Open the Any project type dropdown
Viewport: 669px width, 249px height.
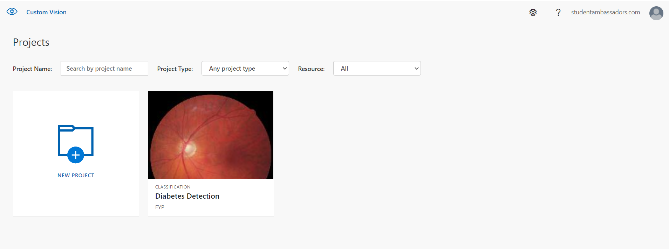pyautogui.click(x=245, y=68)
